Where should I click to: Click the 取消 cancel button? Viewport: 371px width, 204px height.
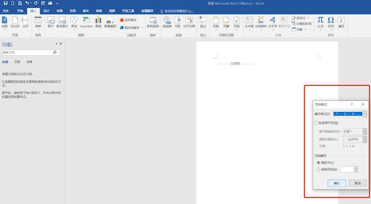point(358,183)
